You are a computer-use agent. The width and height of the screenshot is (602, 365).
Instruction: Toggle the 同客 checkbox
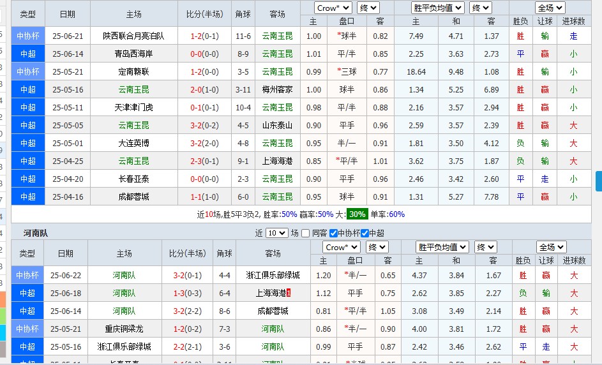[306, 234]
